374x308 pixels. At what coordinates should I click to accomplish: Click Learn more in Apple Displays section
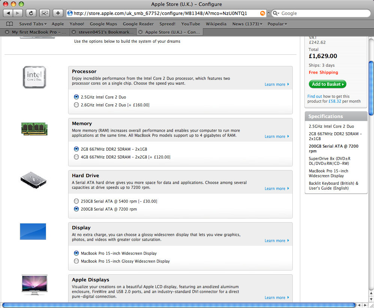(277, 298)
